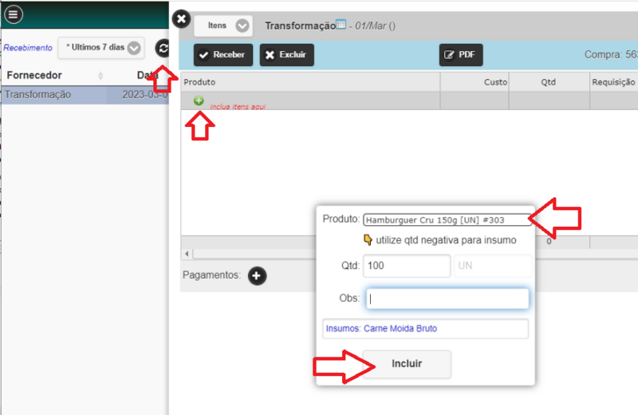Open the table icon next to the Transformação title
This screenshot has height=415, width=638.
coord(341,24)
